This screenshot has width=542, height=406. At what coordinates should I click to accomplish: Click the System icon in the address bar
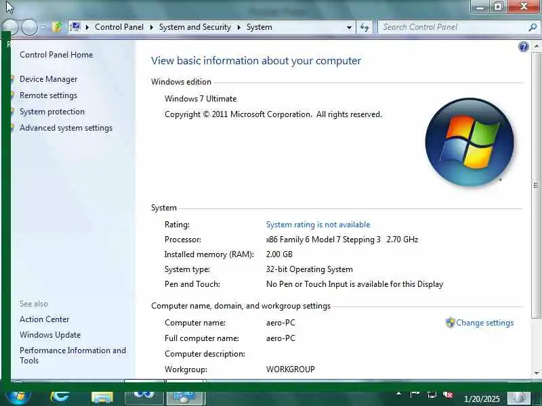tap(75, 27)
